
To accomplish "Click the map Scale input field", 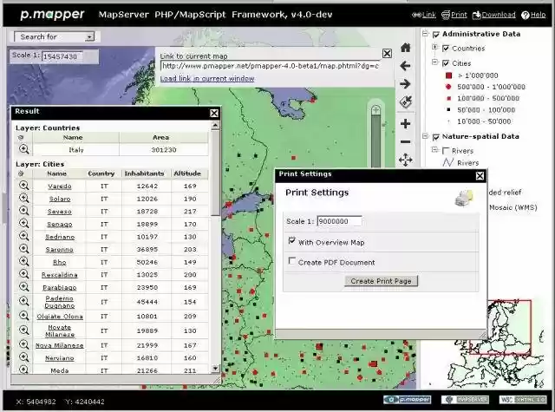I will click(x=62, y=56).
